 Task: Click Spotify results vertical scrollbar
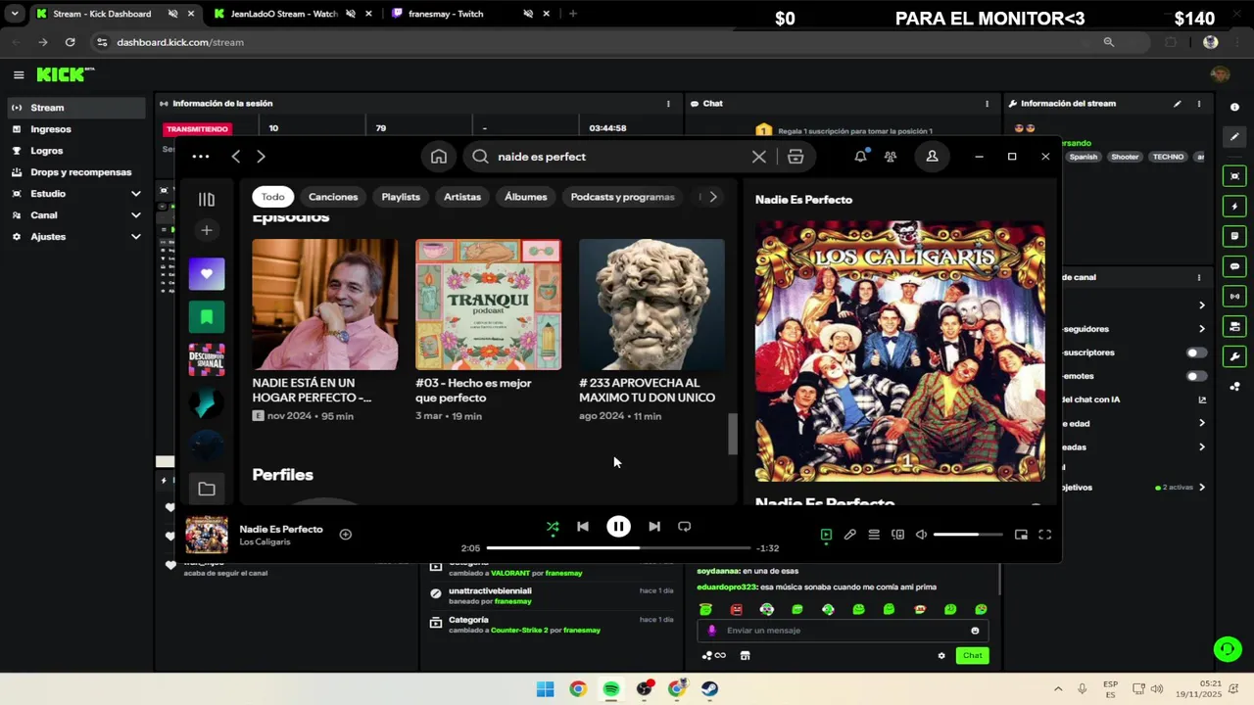(x=732, y=434)
